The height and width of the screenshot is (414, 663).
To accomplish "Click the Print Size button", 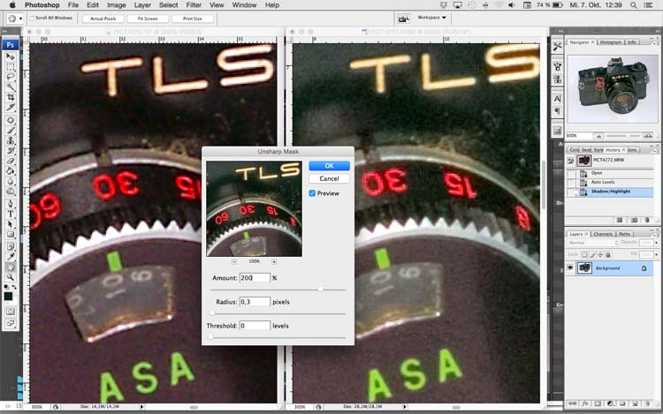I will coord(193,19).
